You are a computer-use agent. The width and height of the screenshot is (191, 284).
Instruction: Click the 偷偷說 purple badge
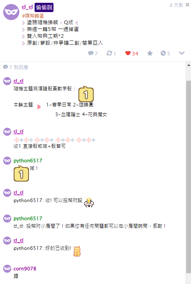44,7
